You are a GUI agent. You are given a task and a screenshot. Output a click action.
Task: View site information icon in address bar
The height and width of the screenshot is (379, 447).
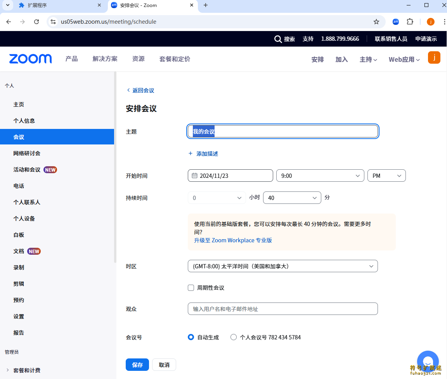click(x=53, y=22)
